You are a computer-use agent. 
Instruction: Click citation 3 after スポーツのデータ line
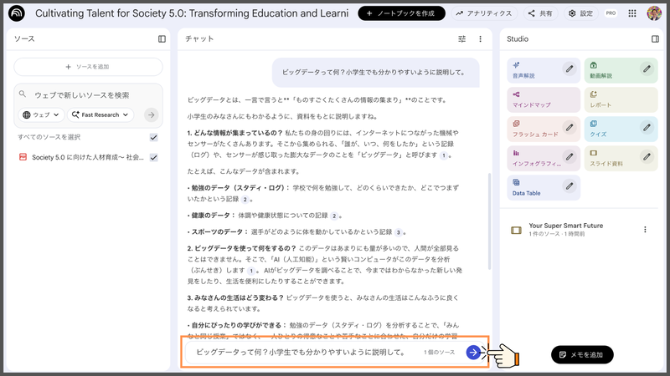click(x=399, y=232)
